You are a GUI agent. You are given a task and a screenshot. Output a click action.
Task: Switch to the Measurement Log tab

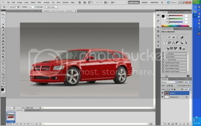(32, 110)
